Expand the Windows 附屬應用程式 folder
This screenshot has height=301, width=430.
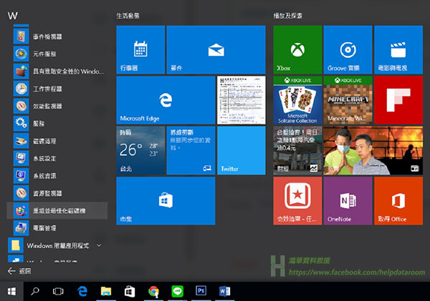click(x=57, y=245)
